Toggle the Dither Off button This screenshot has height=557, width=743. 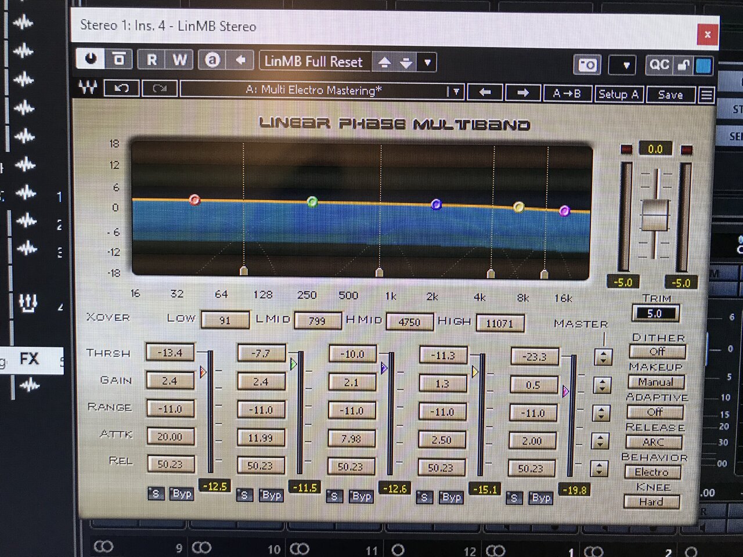coord(657,352)
